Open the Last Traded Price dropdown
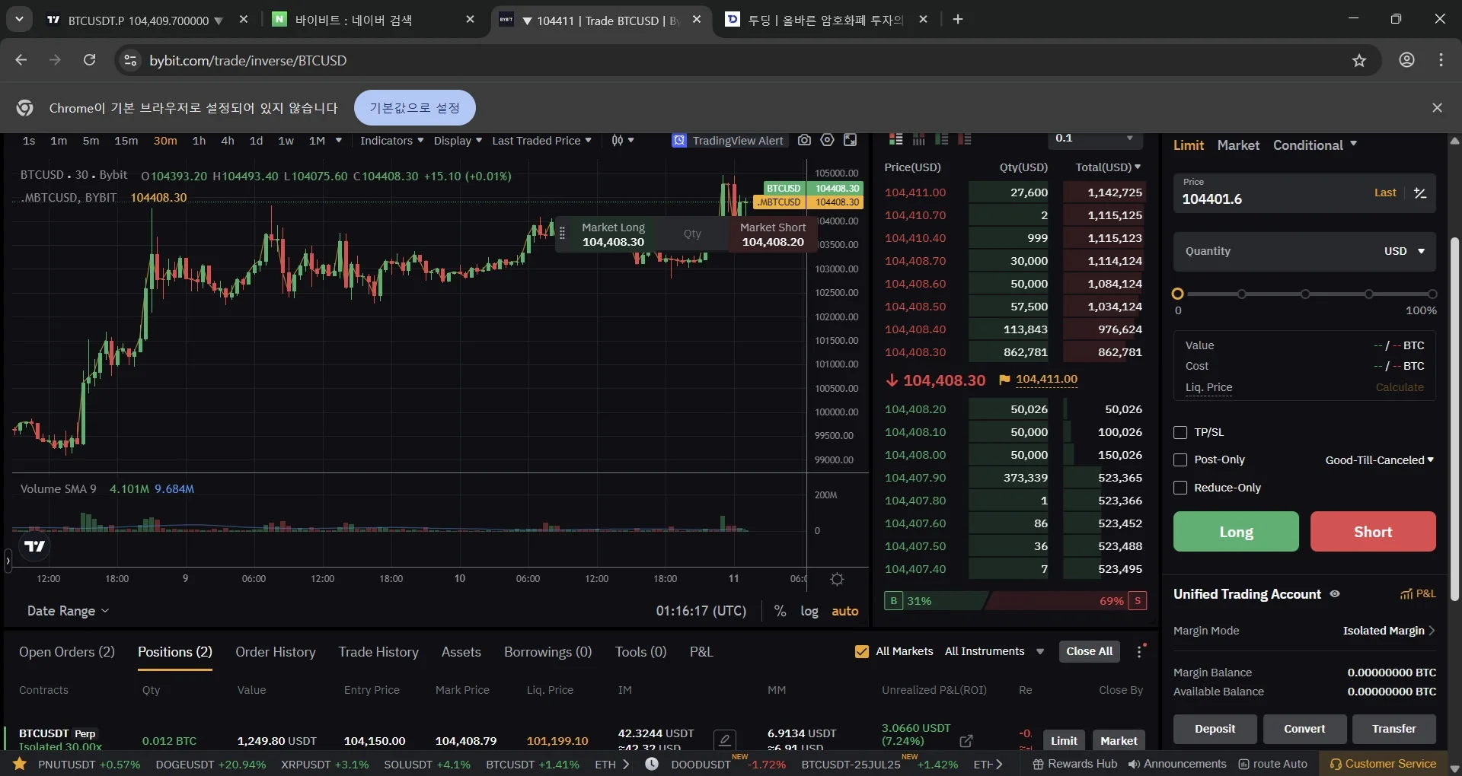Screen dimensions: 1462x776 [541, 141]
